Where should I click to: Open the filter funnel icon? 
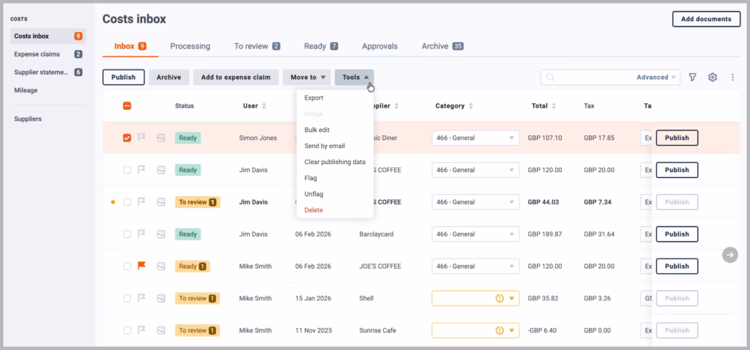pos(692,77)
